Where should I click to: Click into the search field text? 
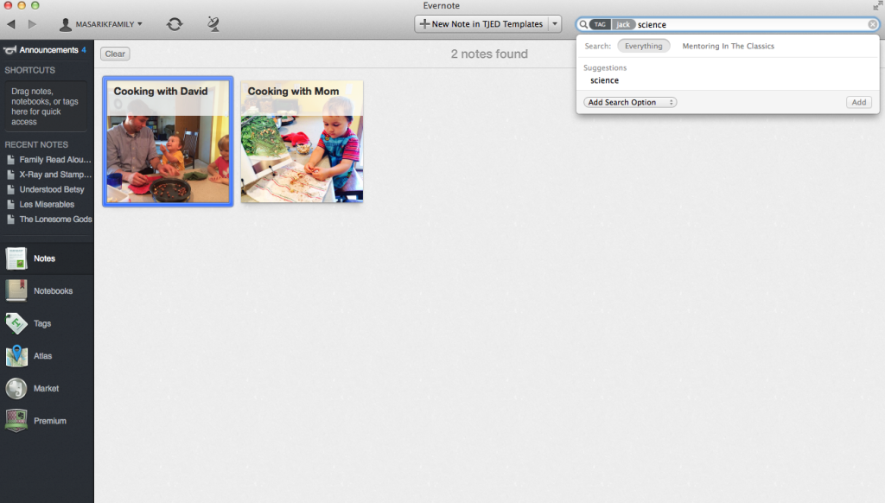652,24
